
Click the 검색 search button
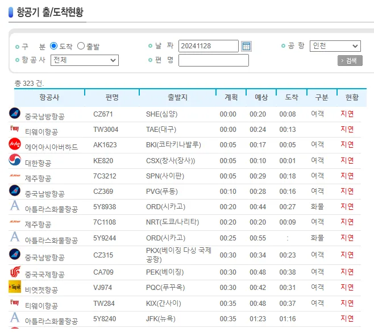[x=350, y=61]
